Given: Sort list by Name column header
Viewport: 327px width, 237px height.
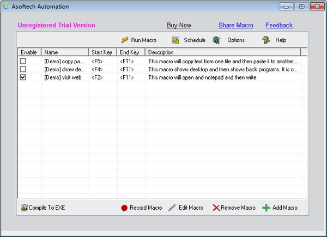Looking at the screenshot, I should click(x=65, y=52).
